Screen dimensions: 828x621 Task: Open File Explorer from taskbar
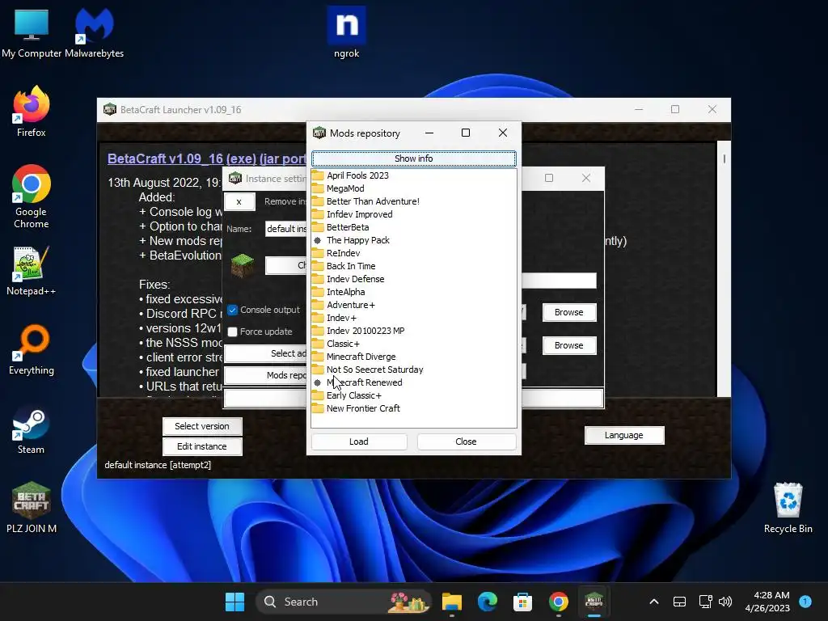click(x=451, y=602)
